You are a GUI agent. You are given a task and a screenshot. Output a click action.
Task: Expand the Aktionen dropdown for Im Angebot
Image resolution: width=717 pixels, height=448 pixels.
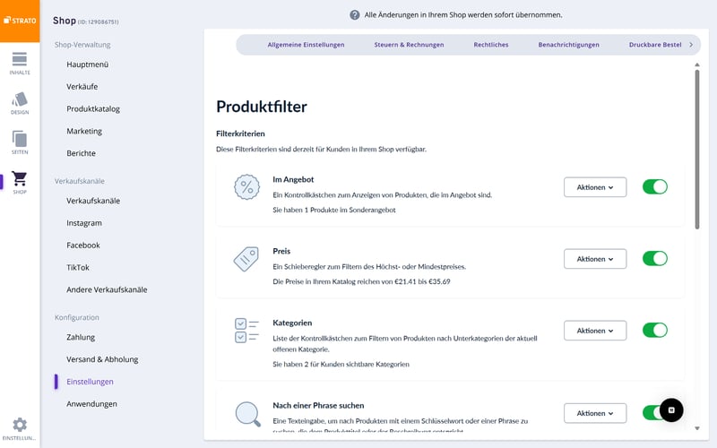click(594, 187)
